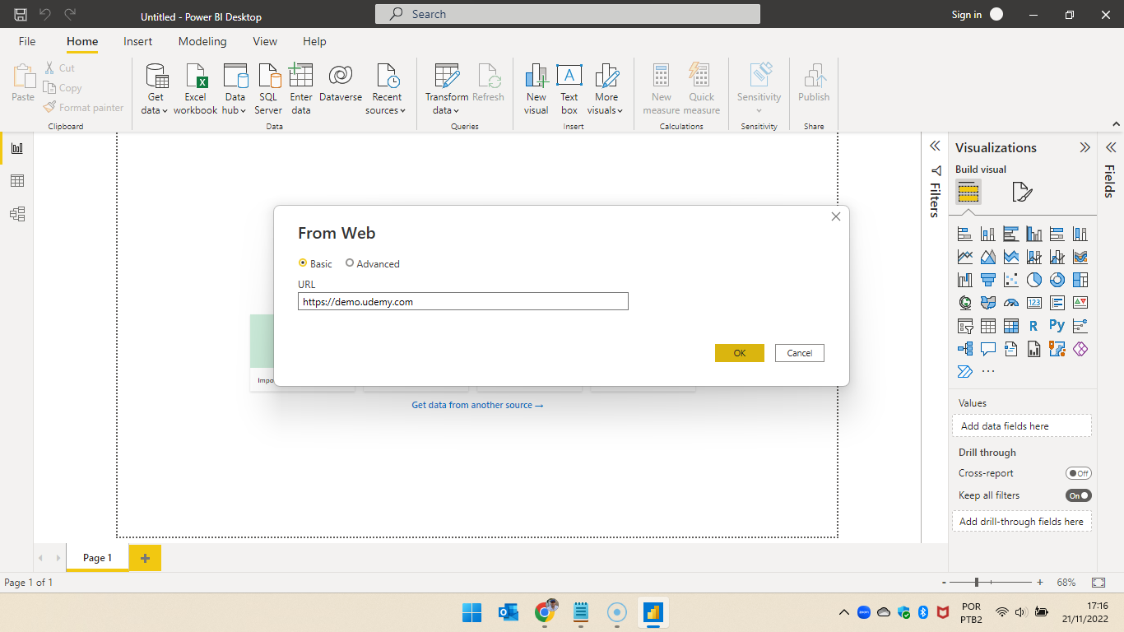Screen dimensions: 1124x632
Task: Select the Gauge visual
Action: point(1011,304)
